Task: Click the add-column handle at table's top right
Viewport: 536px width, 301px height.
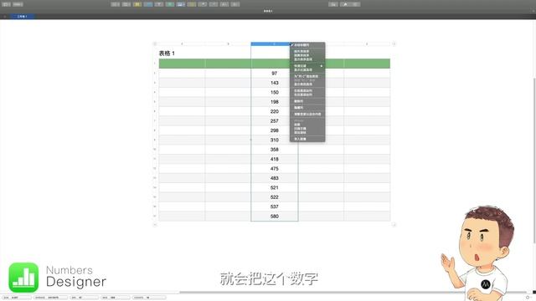Action: click(394, 44)
